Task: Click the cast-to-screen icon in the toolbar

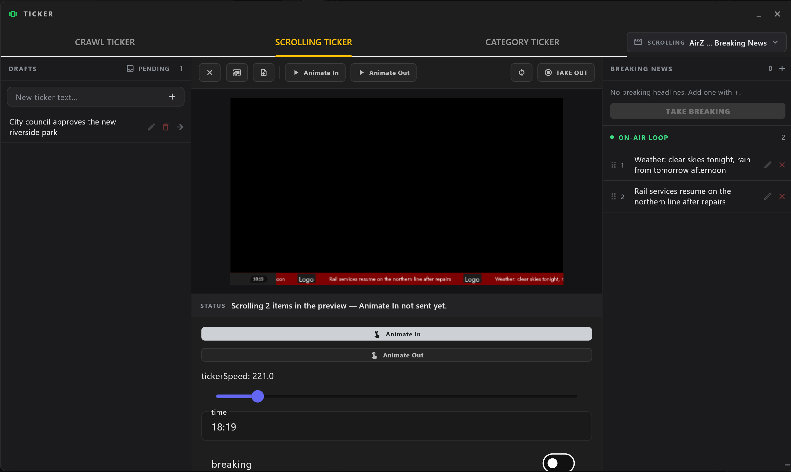Action: coord(236,72)
